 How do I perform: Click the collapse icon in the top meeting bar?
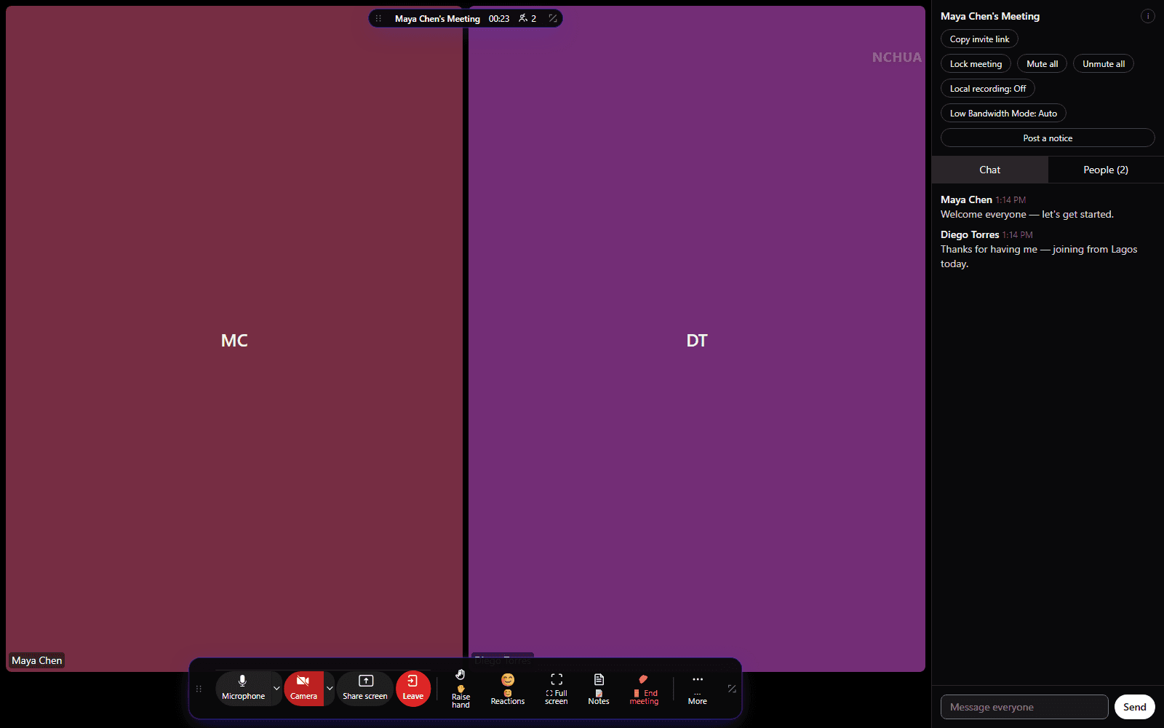coord(553,19)
